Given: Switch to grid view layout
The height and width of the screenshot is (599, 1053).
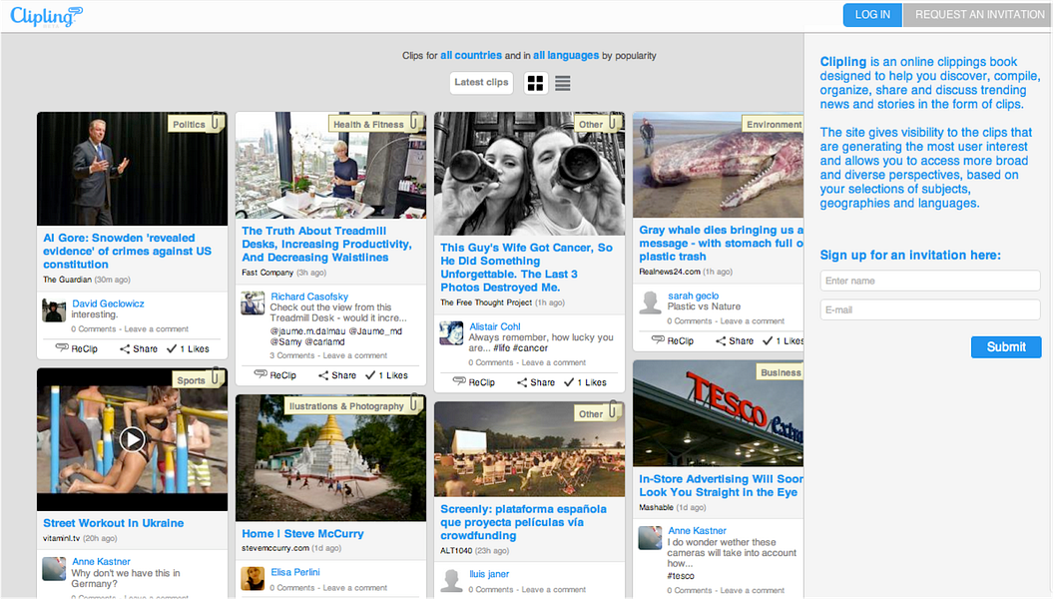Looking at the screenshot, I should [536, 83].
